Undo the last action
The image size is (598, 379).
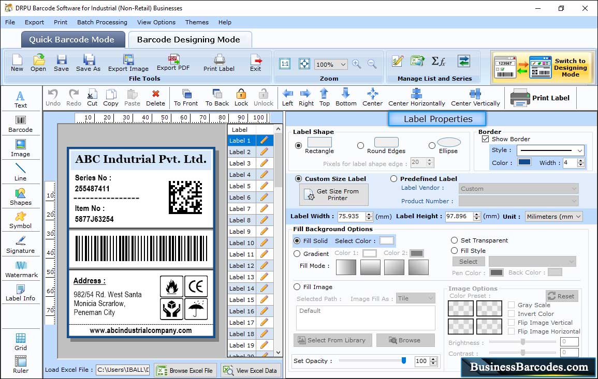pyautogui.click(x=53, y=98)
